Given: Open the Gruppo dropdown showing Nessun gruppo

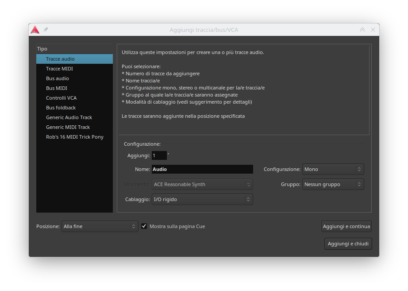Looking at the screenshot, I should (x=333, y=184).
